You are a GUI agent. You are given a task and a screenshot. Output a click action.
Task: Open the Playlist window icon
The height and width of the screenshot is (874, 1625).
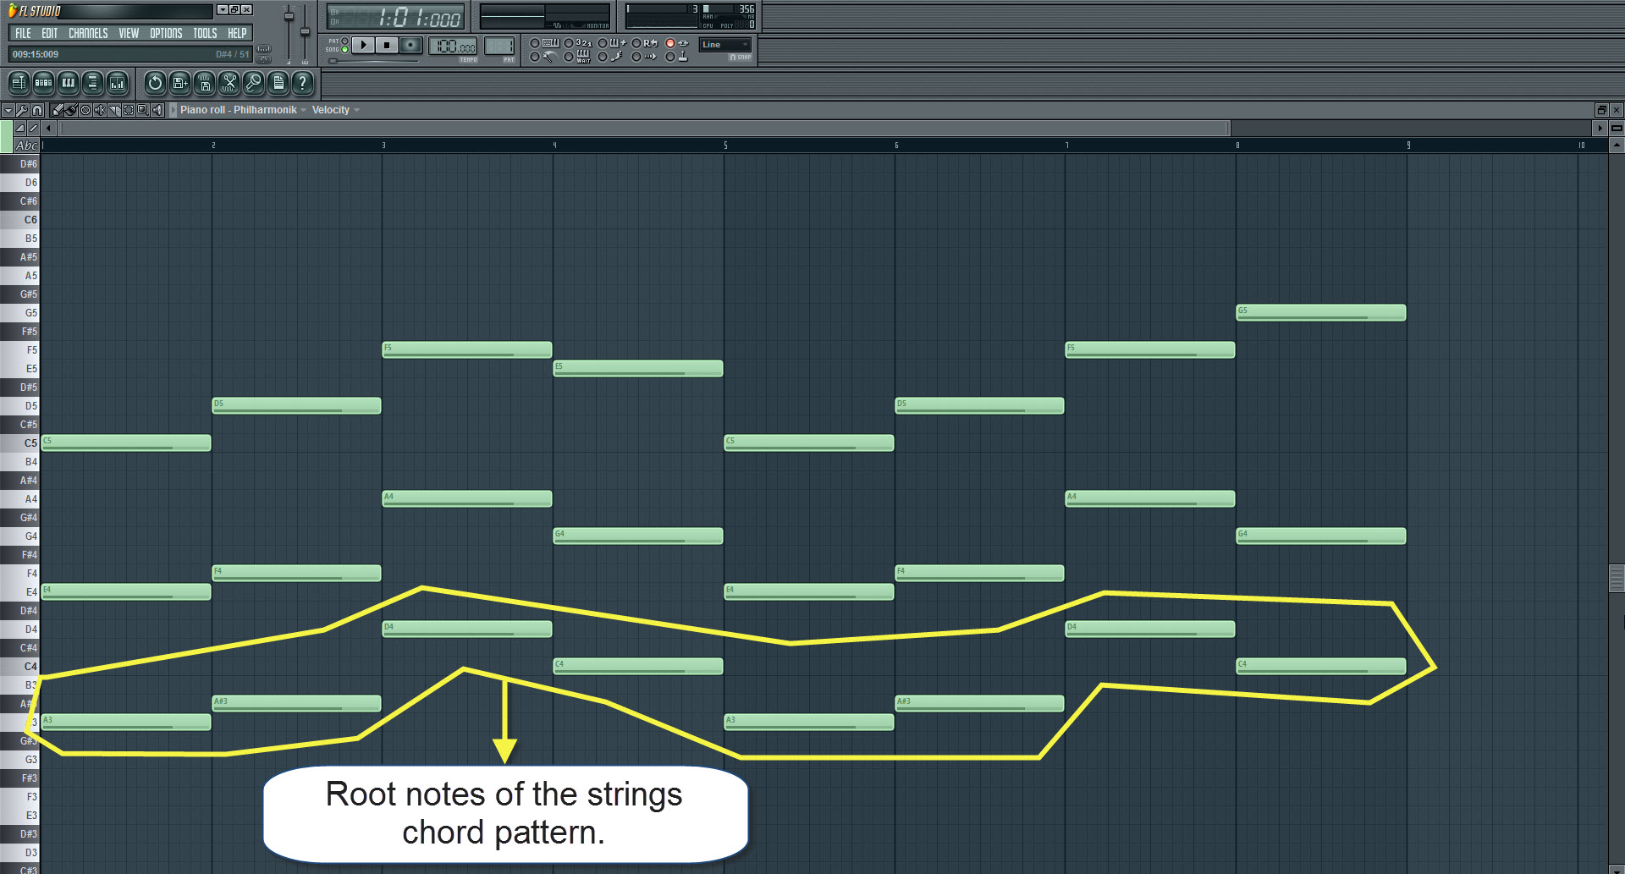tap(19, 83)
